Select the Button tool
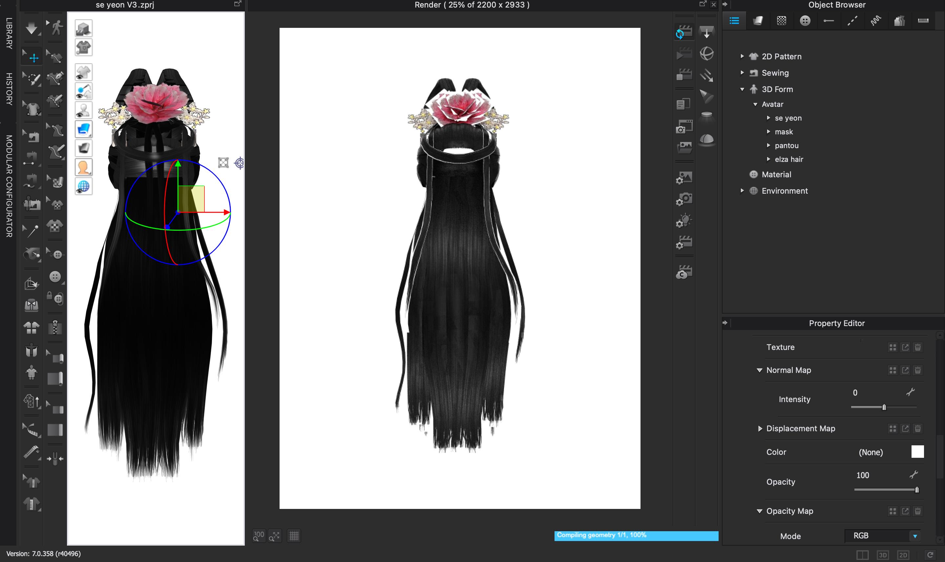This screenshot has width=945, height=562. 55,277
